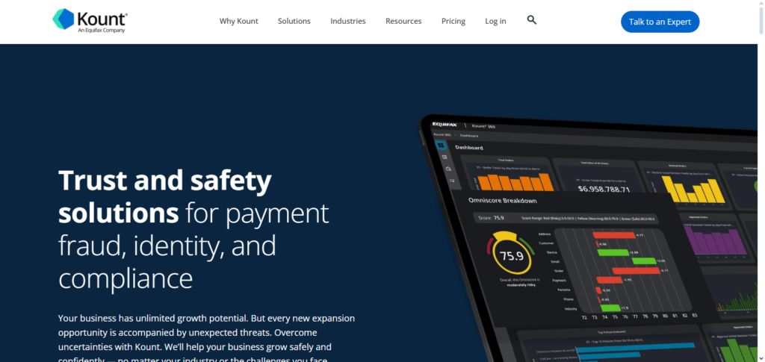Image resolution: width=765 pixels, height=362 pixels.
Task: Click the "Dashboard" heading in the tablet
Action: pyautogui.click(x=469, y=147)
